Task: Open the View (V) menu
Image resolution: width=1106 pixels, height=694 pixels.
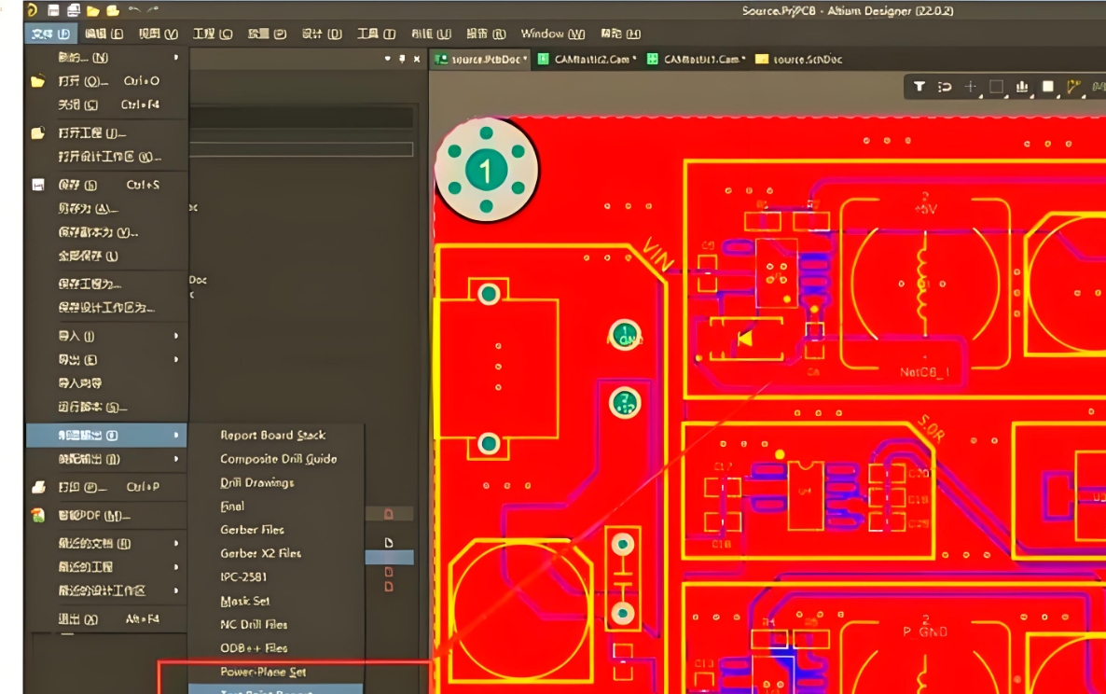Action: click(x=158, y=34)
